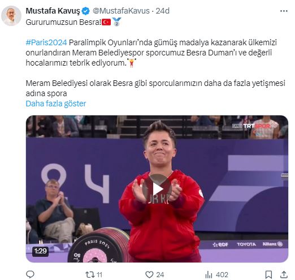295x280 pixels.
Task: Share the tweet with the upload arrow icon
Action: (284, 274)
